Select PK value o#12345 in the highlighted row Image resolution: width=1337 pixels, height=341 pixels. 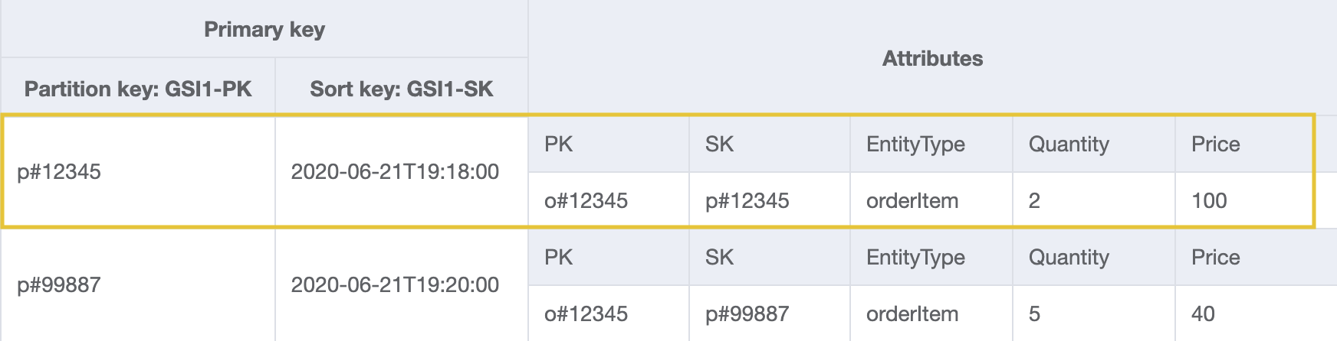click(586, 201)
